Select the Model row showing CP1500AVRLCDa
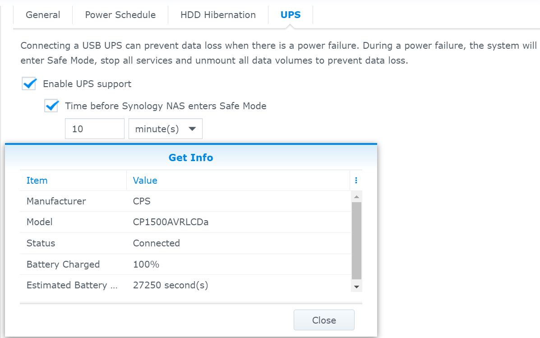 point(185,222)
